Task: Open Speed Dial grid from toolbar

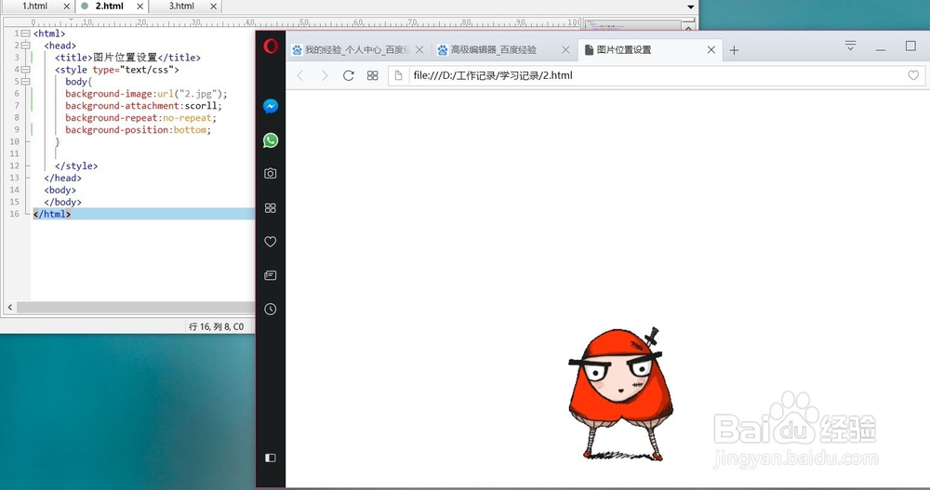Action: point(373,75)
